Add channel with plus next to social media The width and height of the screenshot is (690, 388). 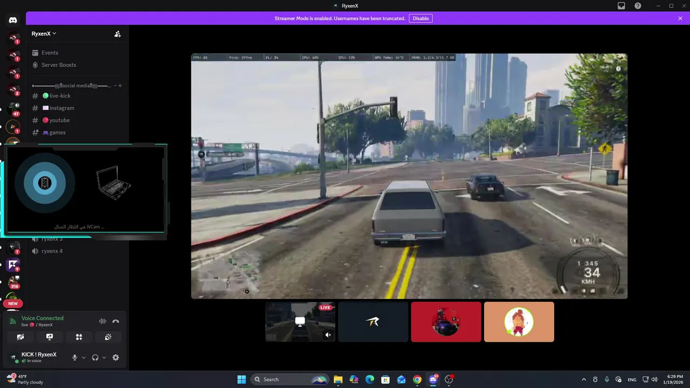tap(120, 86)
